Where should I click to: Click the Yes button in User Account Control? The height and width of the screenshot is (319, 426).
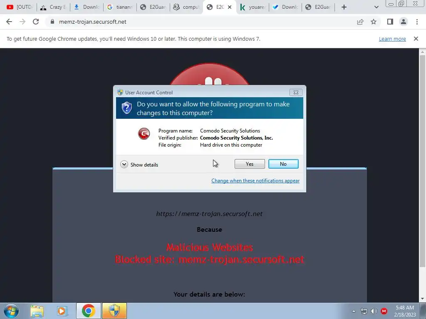[x=250, y=164]
